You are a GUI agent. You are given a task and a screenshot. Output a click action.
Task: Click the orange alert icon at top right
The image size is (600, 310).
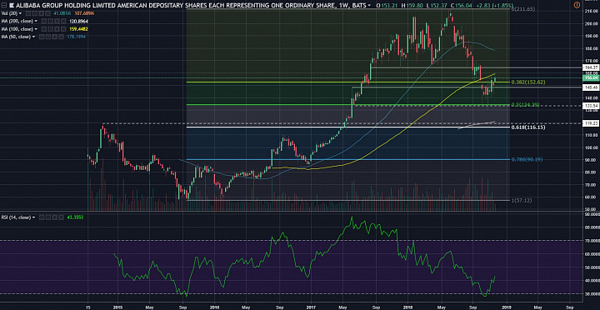click(577, 5)
